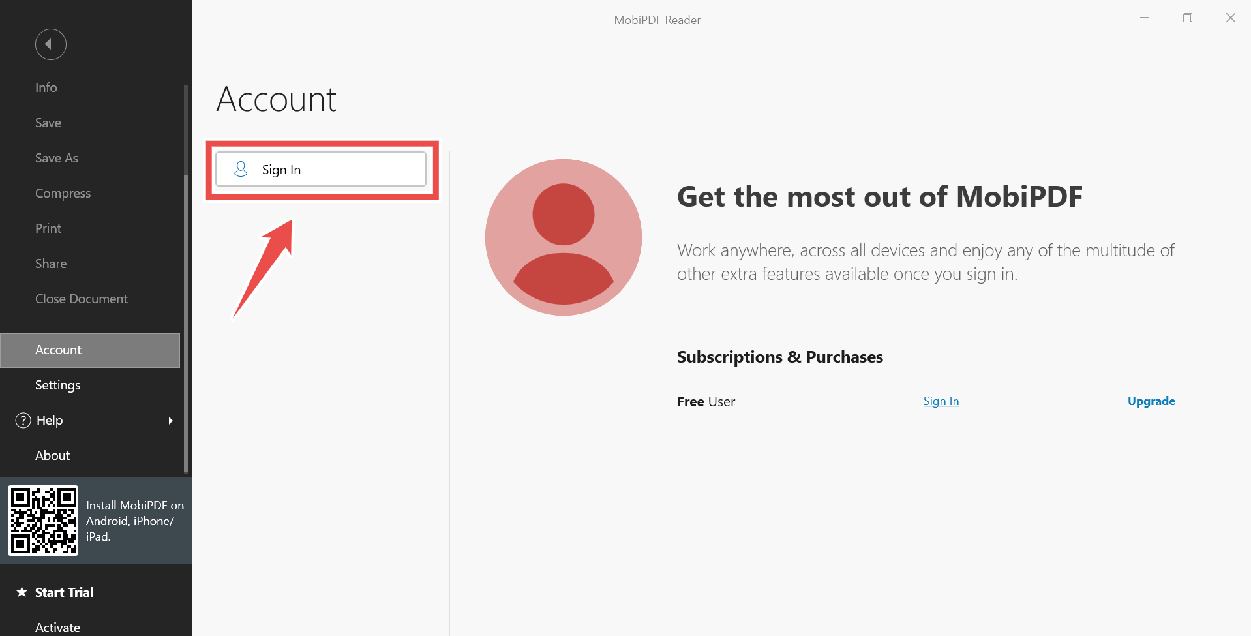Viewport: 1251px width, 636px height.
Task: Open the About page
Action: point(53,455)
